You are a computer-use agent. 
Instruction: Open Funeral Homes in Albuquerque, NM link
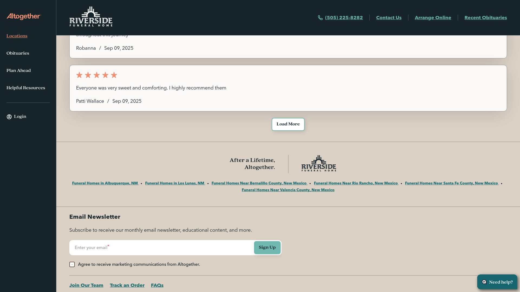[105, 183]
